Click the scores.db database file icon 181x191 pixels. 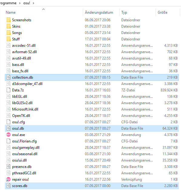[8, 186]
